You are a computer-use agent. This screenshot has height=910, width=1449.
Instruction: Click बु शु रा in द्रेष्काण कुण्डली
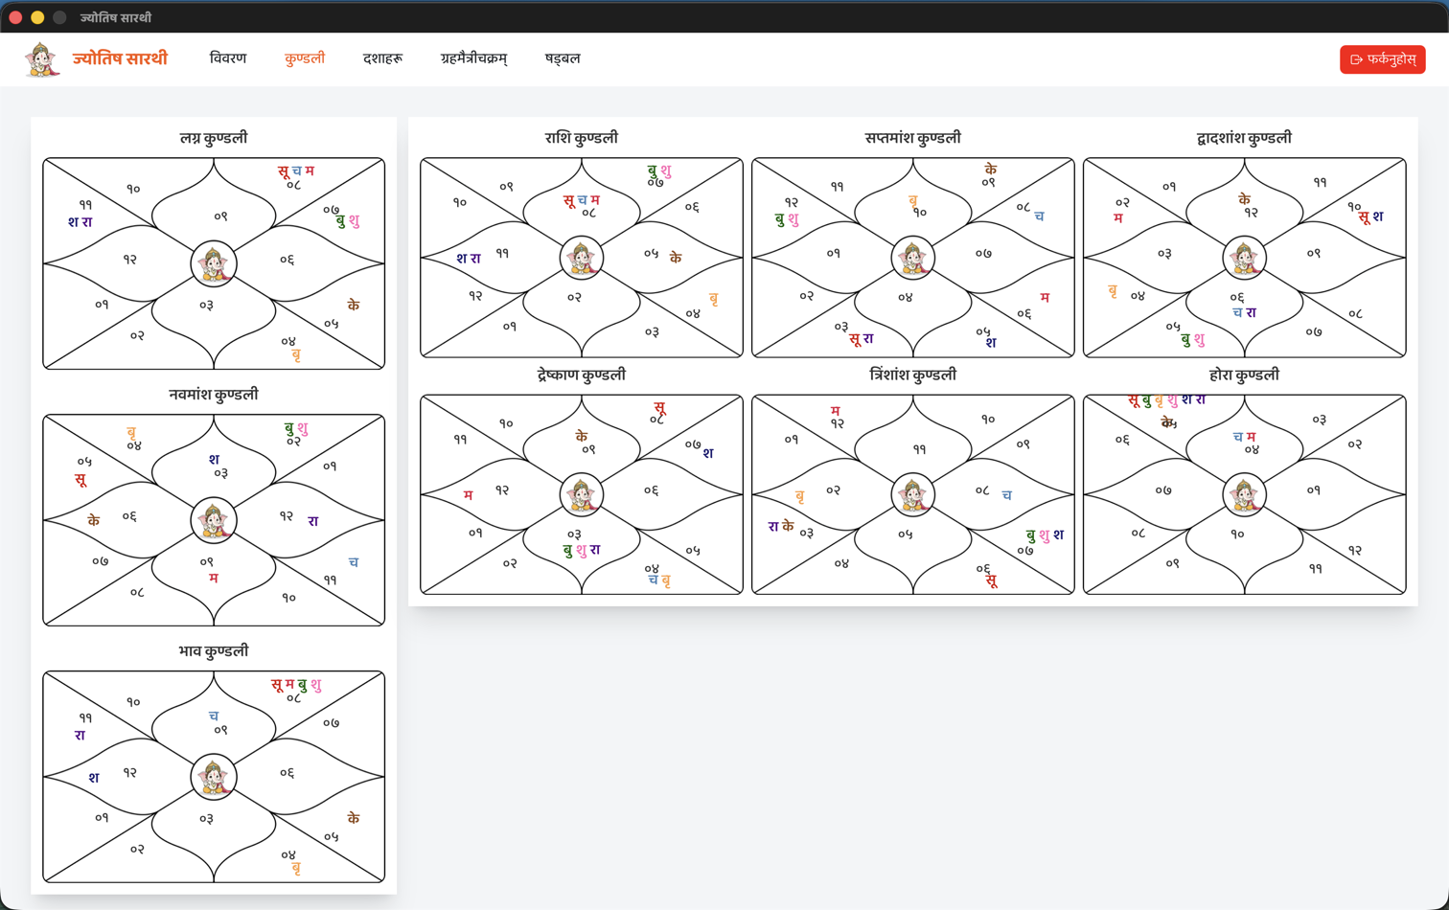tap(582, 550)
